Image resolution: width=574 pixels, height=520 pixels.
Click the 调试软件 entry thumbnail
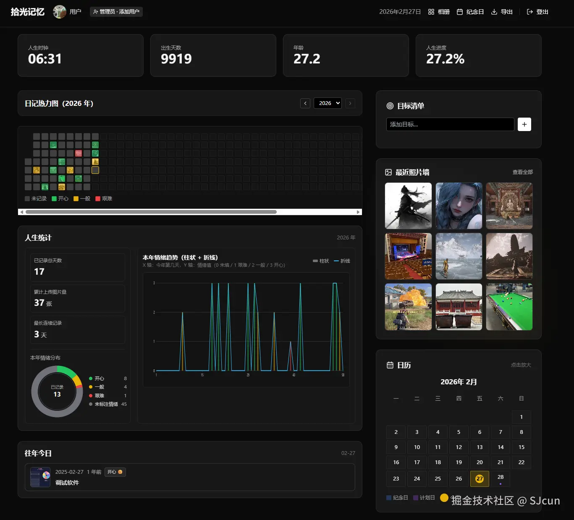[40, 477]
